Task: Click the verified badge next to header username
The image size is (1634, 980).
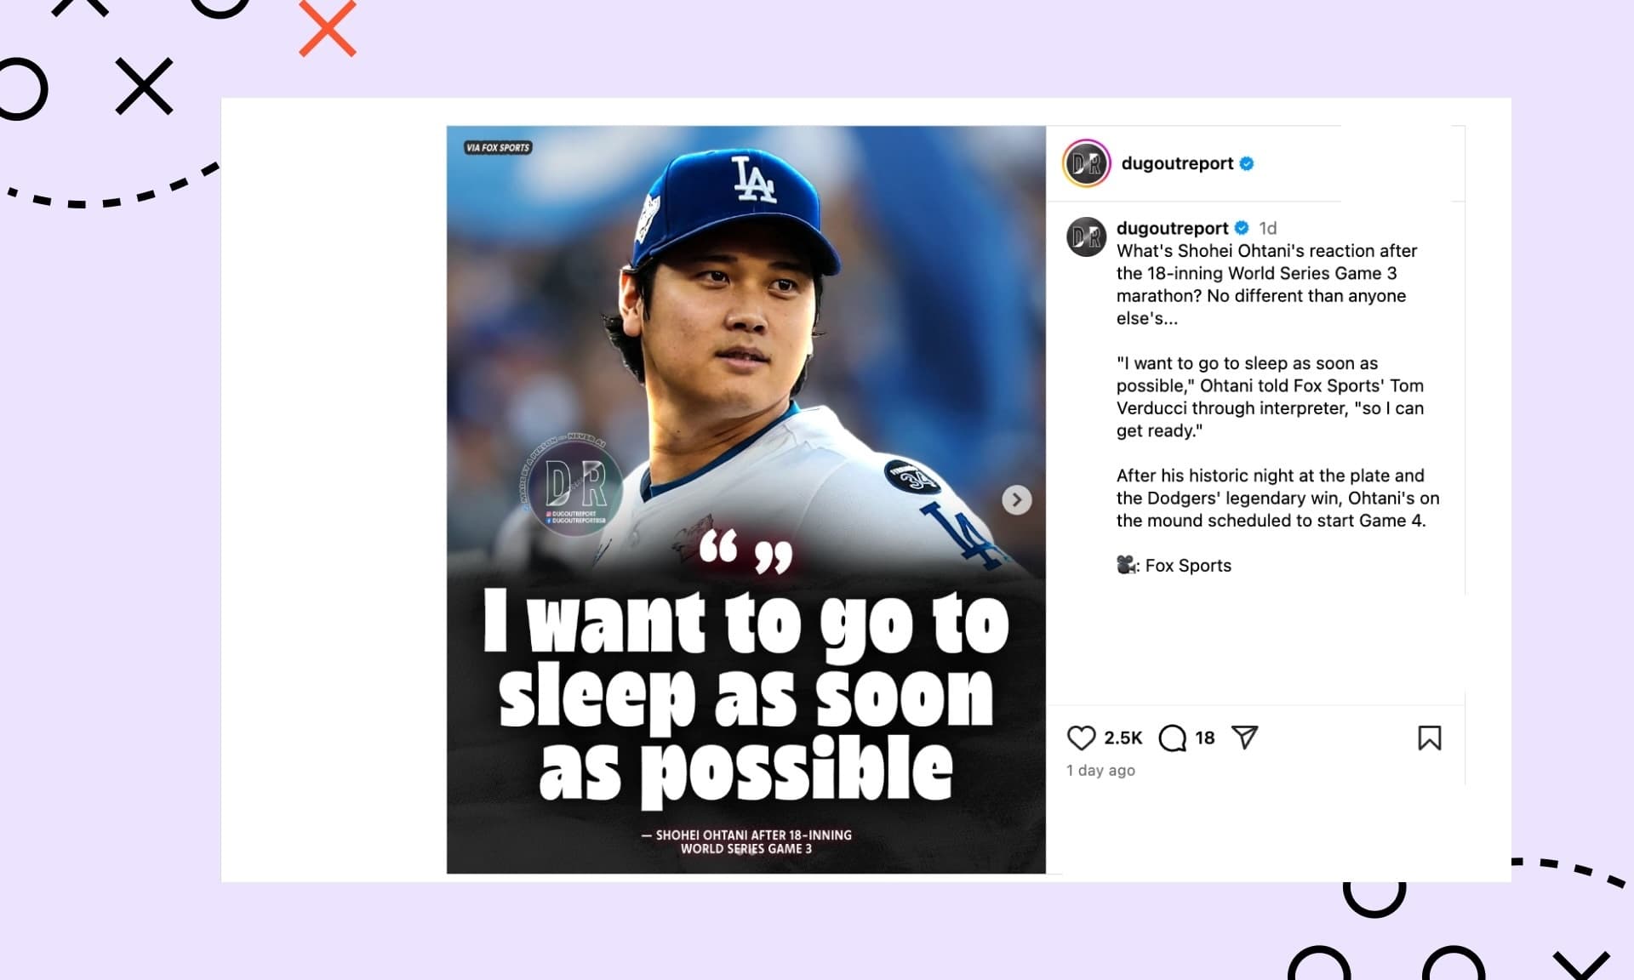Action: (1247, 163)
